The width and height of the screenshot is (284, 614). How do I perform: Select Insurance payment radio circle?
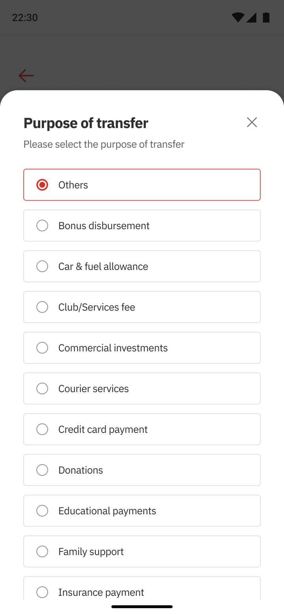click(42, 592)
